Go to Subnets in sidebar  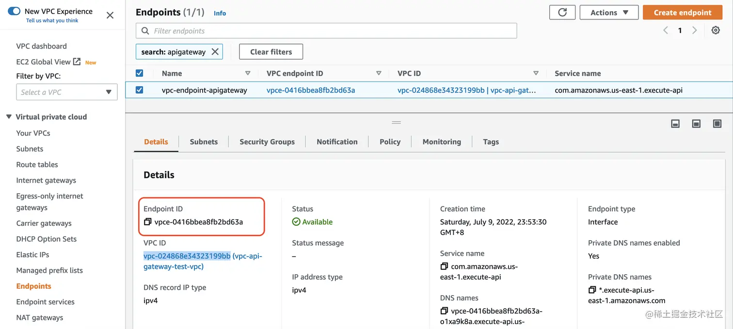(30, 149)
